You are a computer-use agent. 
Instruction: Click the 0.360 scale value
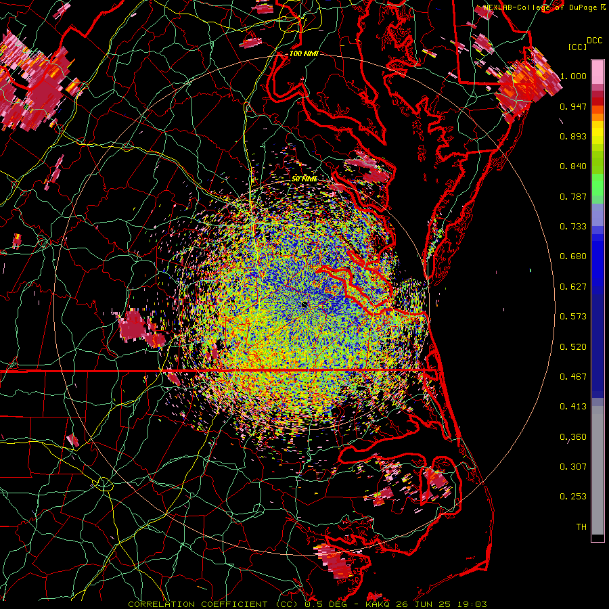click(x=573, y=437)
